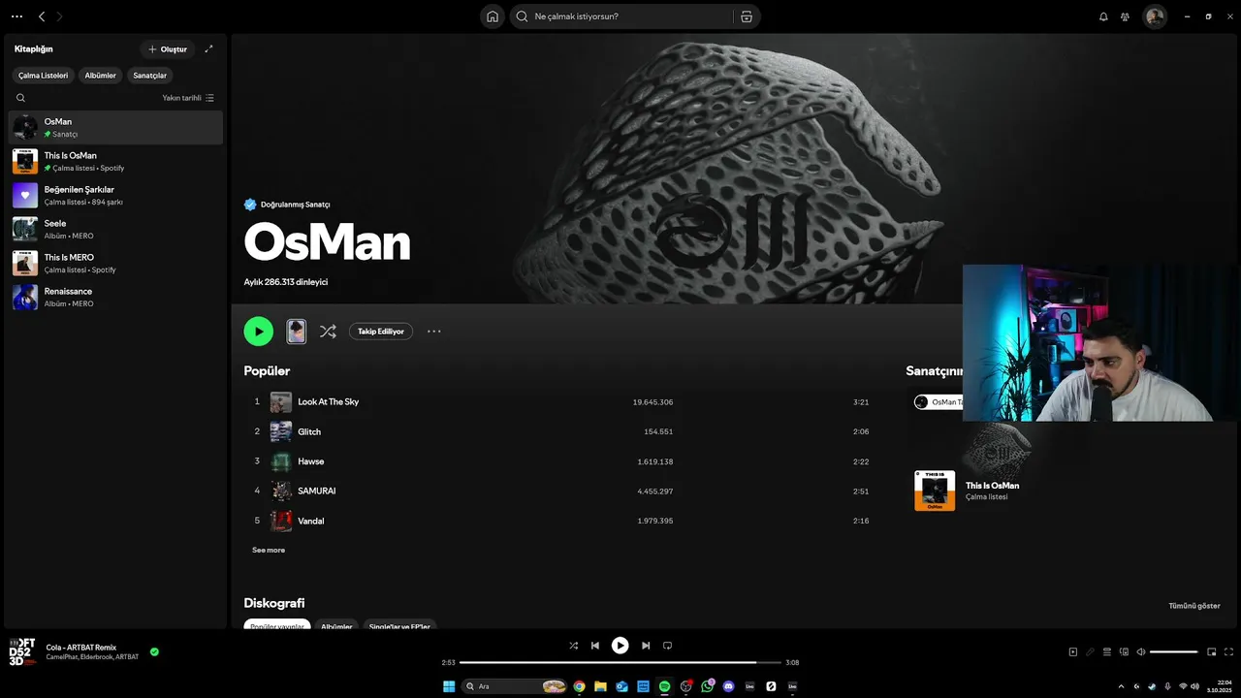Open the three-dot app menu
The height and width of the screenshot is (698, 1241).
tap(16, 16)
